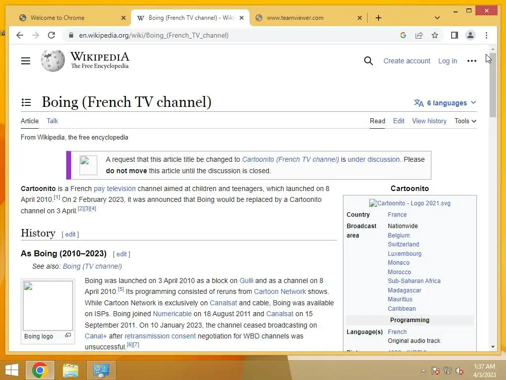Open the Talk tab
Viewport: 506px width, 380px height.
pyautogui.click(x=52, y=121)
